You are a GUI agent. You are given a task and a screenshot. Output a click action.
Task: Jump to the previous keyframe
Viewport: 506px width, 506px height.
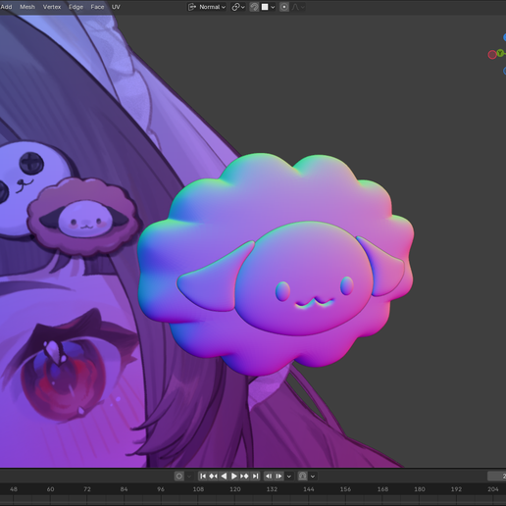[213, 476]
